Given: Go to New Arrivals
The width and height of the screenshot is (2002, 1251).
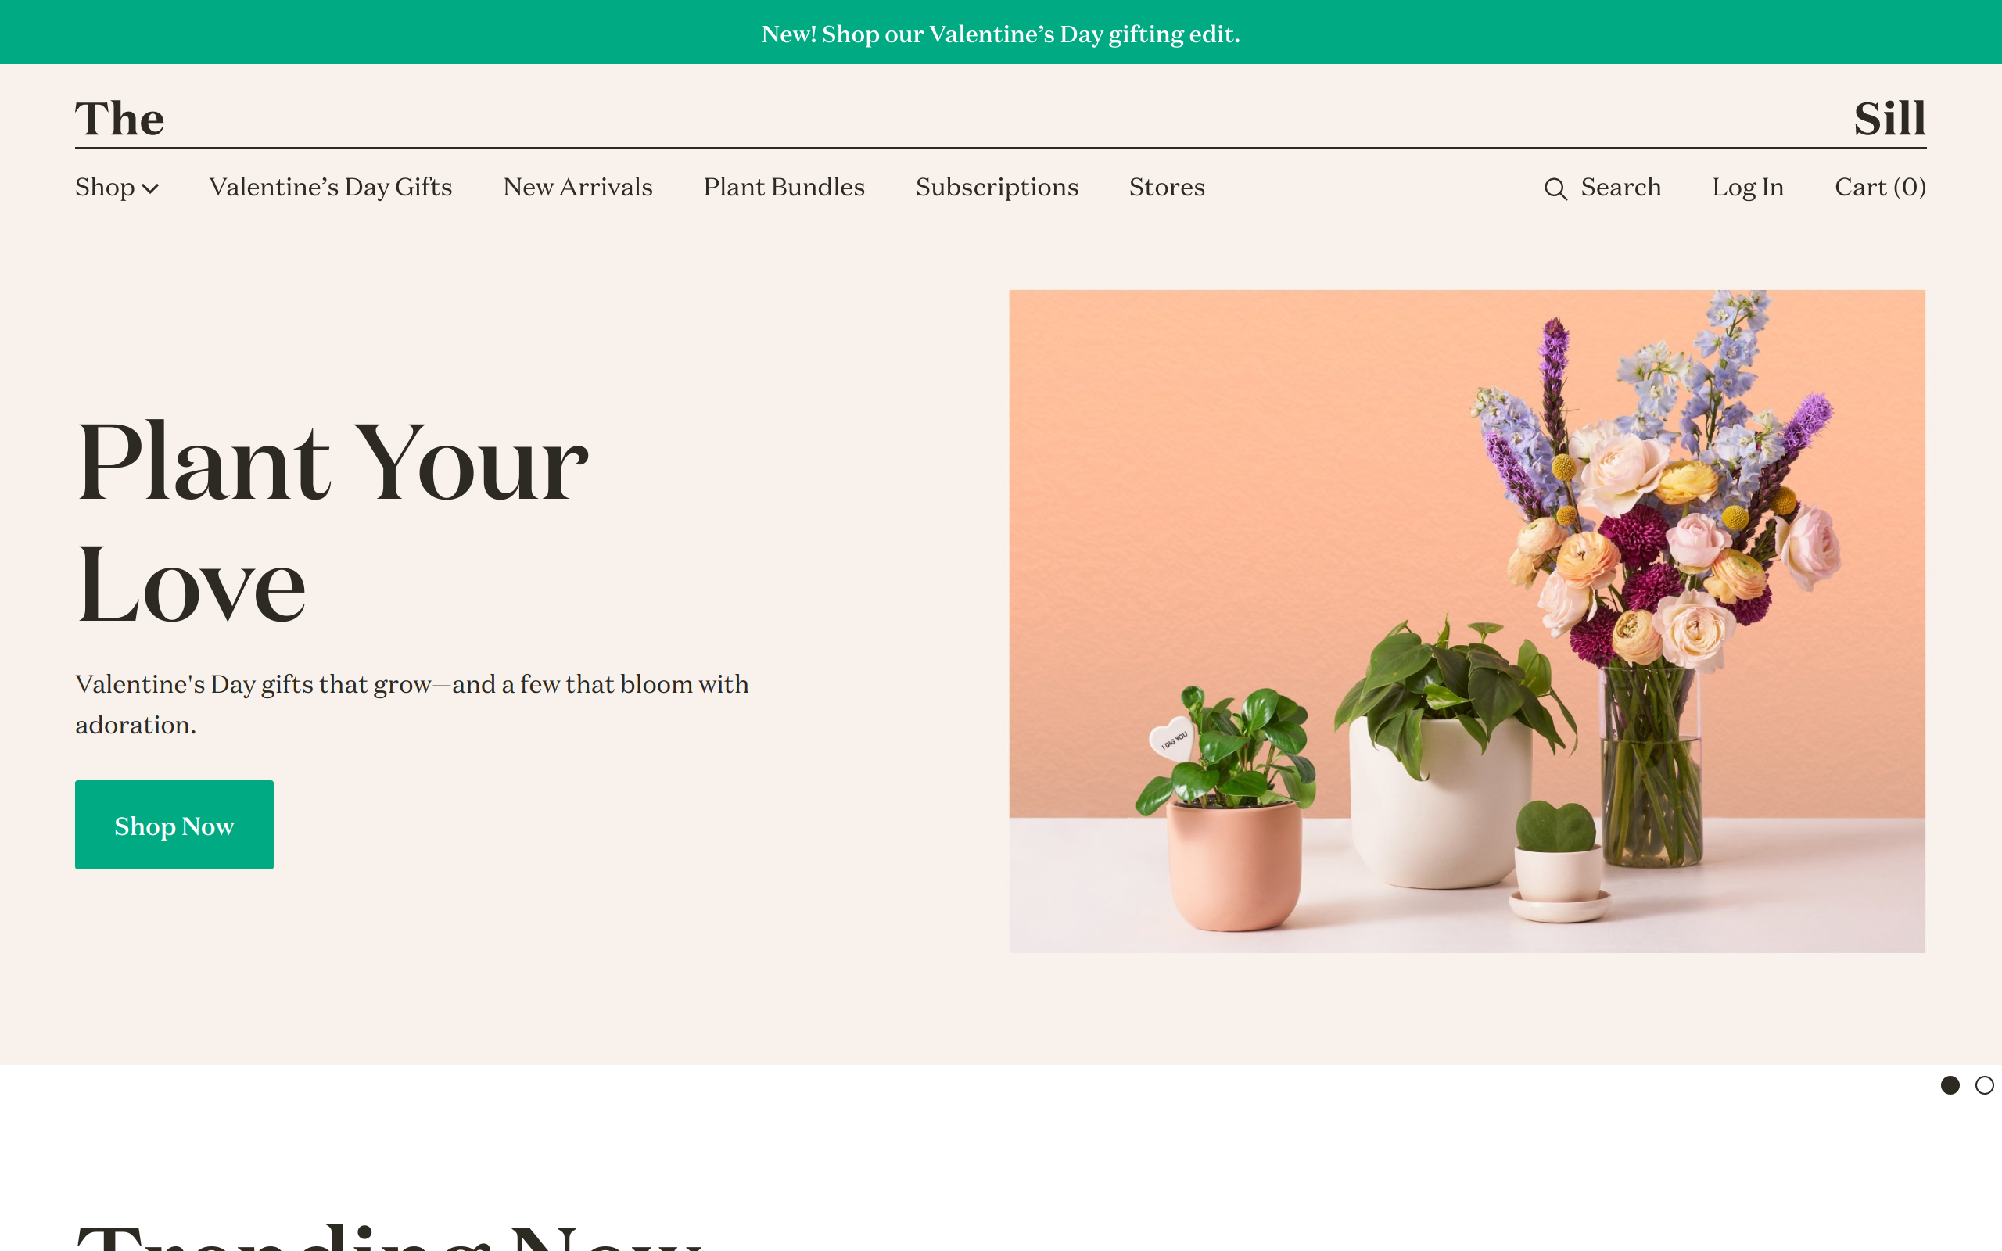Looking at the screenshot, I should (x=577, y=187).
